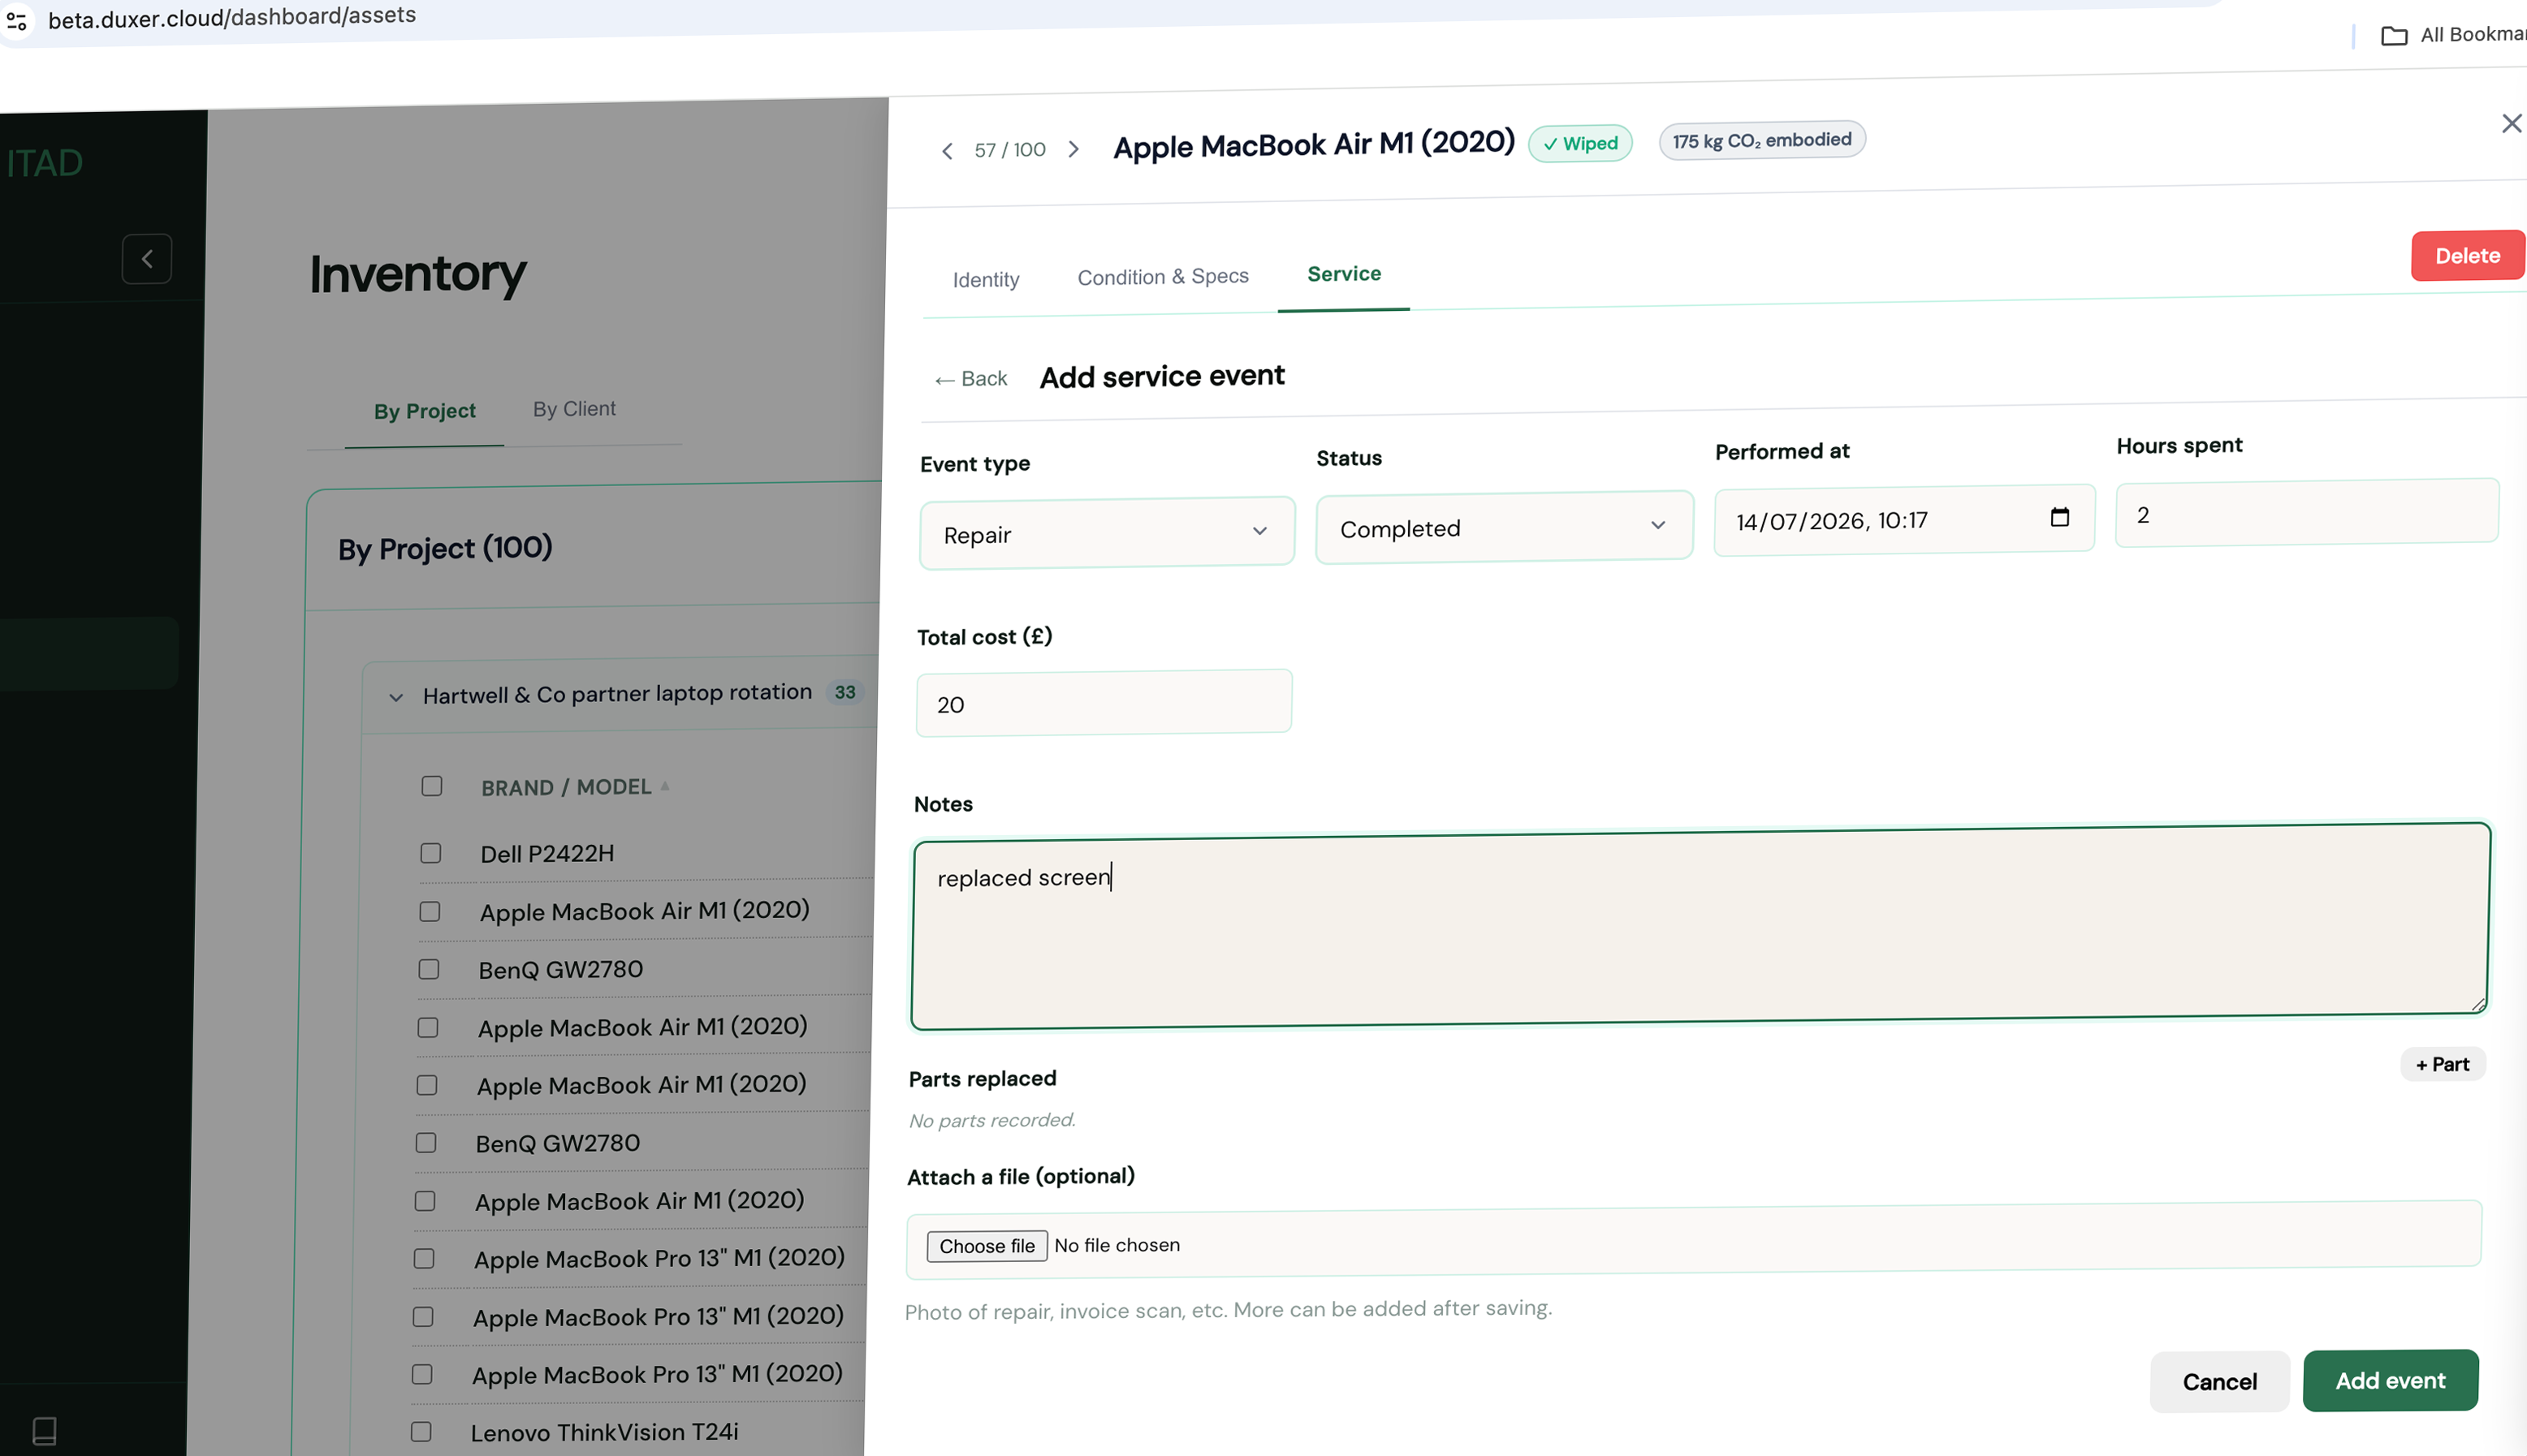
Task: Check the first BenQ GW2780 row checkbox
Action: click(x=430, y=969)
